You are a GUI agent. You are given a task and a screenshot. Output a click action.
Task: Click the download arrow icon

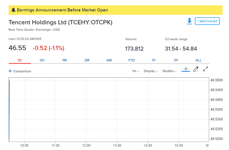[189, 21]
